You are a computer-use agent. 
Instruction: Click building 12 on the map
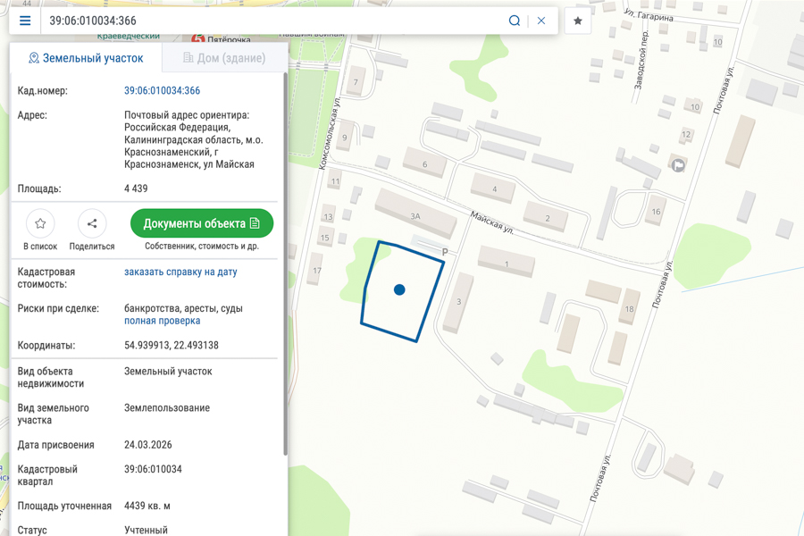685,135
